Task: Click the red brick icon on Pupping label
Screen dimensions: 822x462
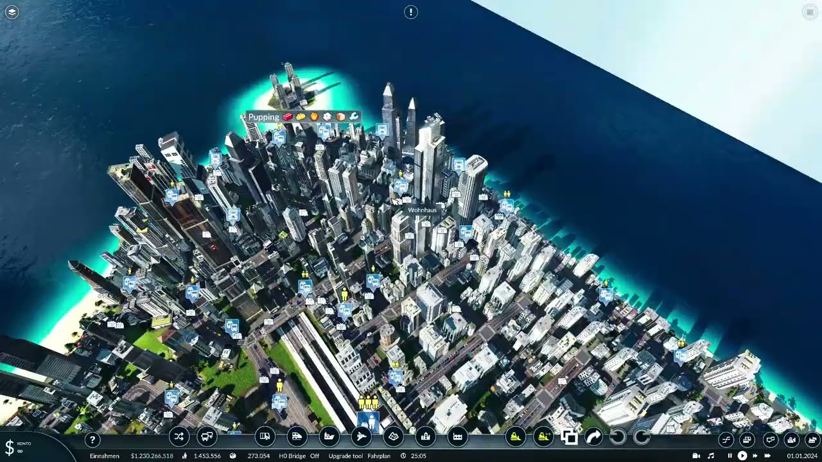Action: [288, 117]
